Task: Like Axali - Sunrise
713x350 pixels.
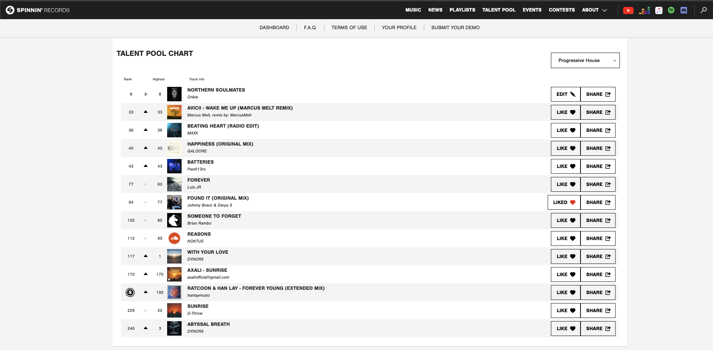Action: pyautogui.click(x=566, y=274)
